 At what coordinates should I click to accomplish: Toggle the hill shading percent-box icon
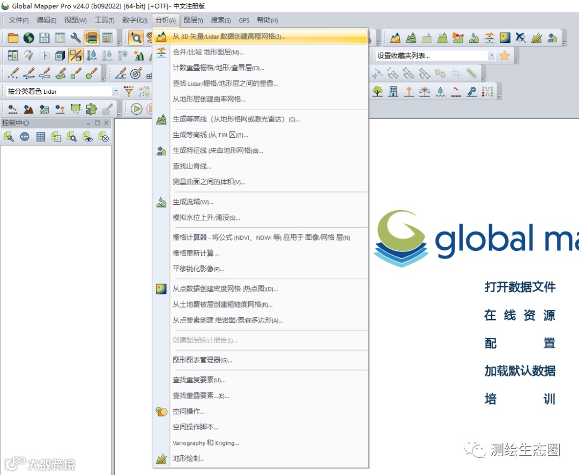76,55
